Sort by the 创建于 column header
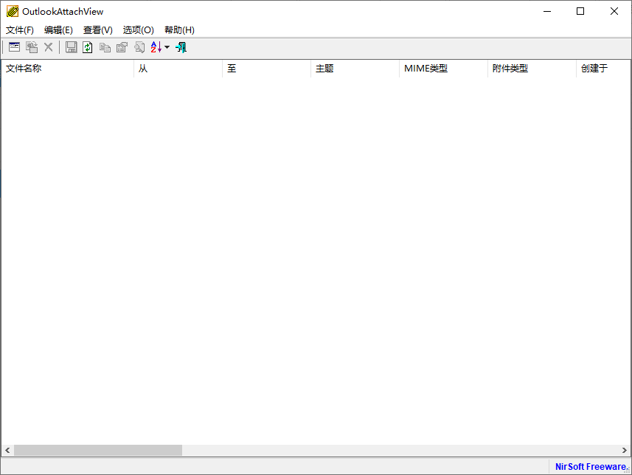This screenshot has width=632, height=475. pos(603,68)
